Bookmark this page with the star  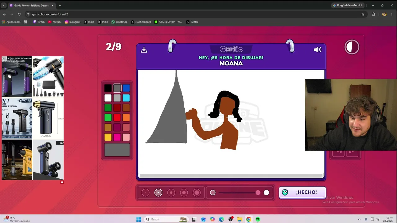click(x=363, y=14)
